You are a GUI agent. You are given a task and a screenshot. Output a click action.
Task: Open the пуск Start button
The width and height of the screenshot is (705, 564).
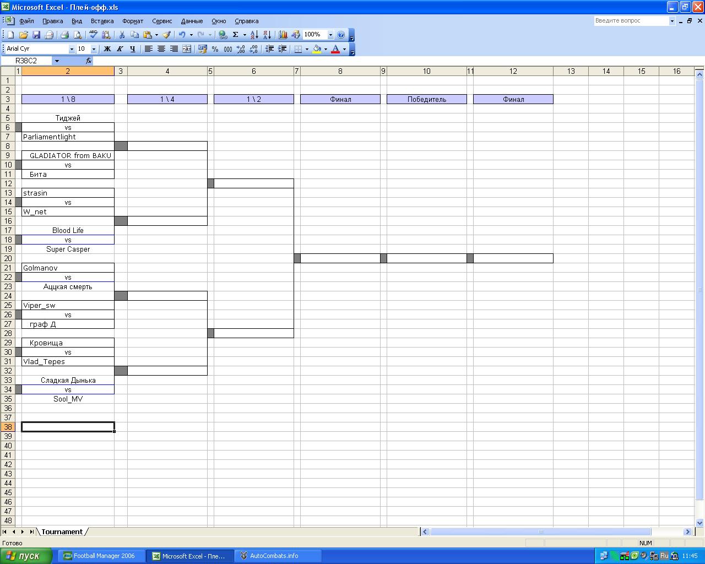(26, 556)
